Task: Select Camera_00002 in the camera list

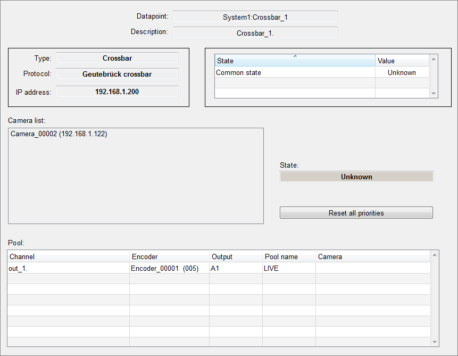Action: [59, 134]
